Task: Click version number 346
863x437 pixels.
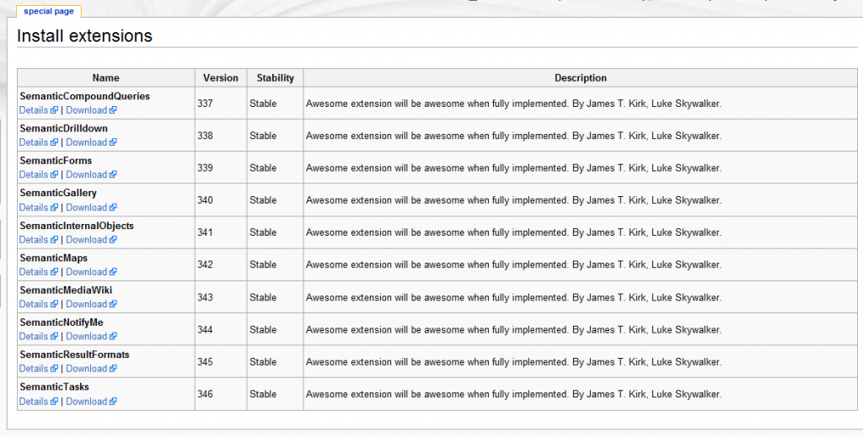Action: tap(206, 394)
